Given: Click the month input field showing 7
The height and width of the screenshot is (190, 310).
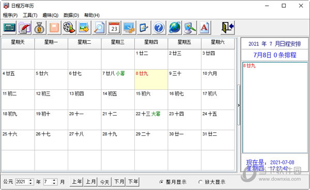Looking at the screenshot, I should click(x=48, y=182).
